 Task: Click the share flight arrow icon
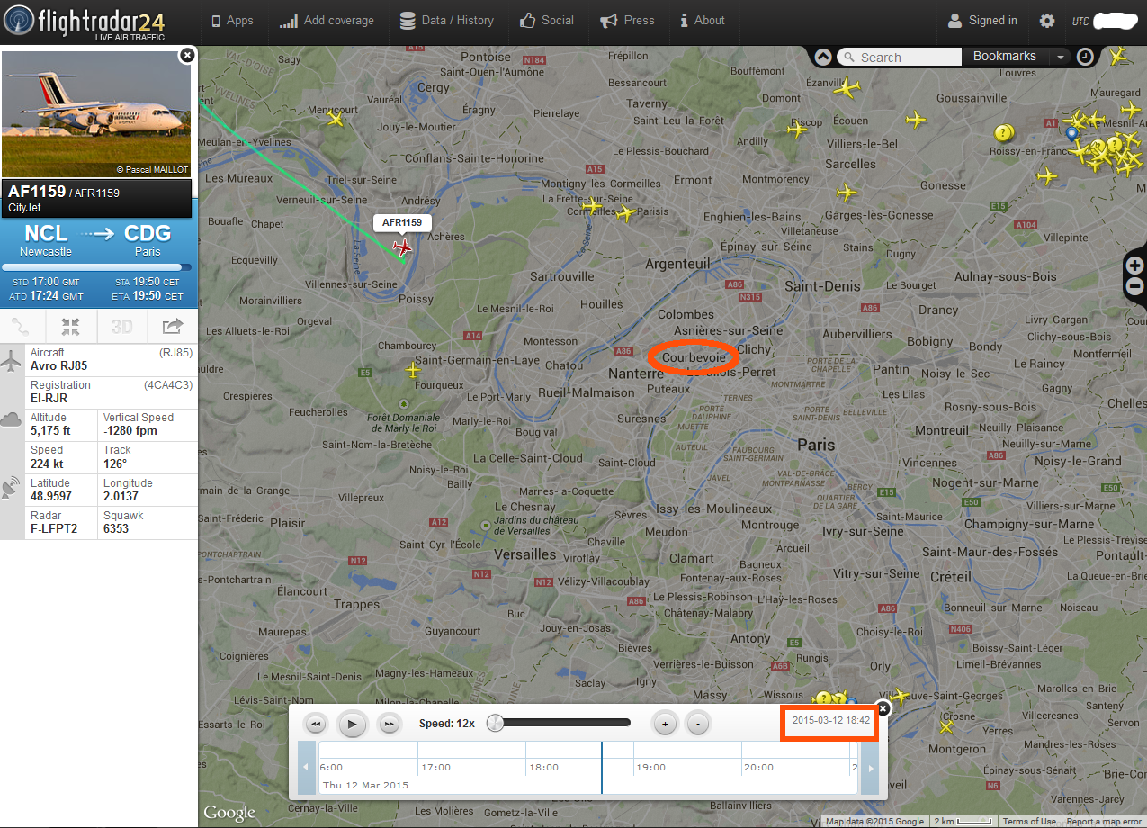point(172,326)
